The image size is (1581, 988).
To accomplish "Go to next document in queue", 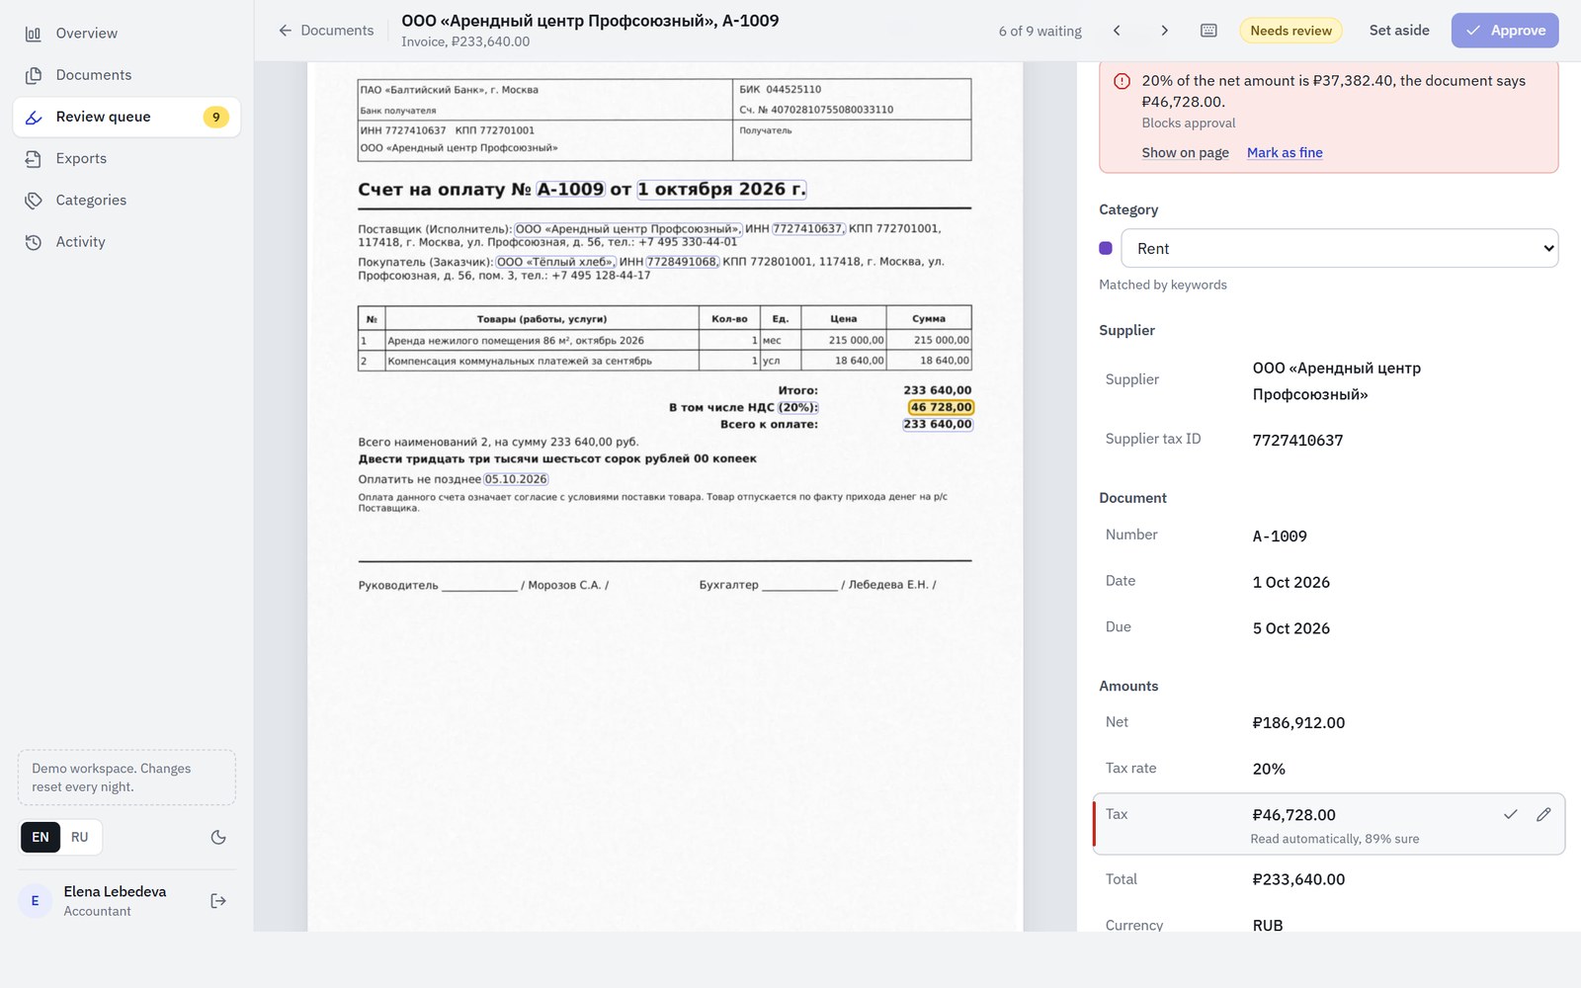I will tap(1164, 31).
